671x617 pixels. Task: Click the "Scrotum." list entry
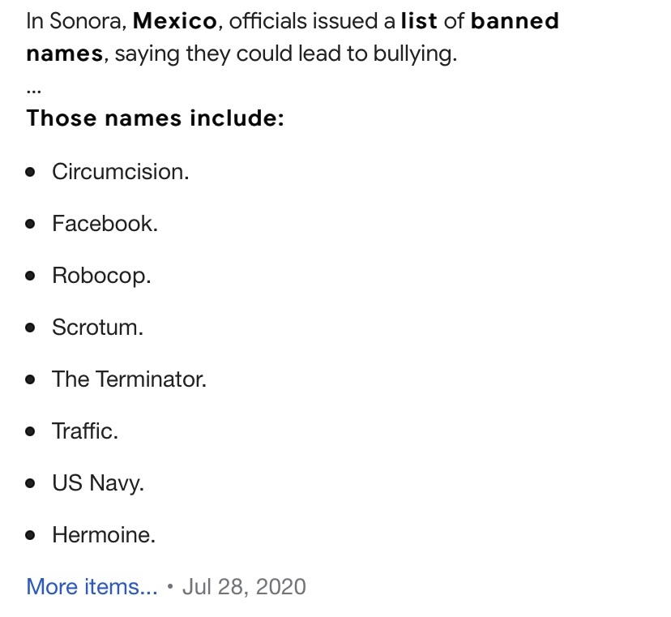[x=97, y=327]
